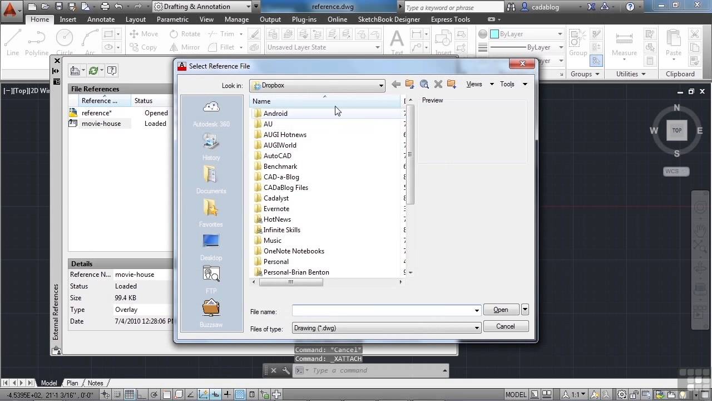
Task: Click the Open button in dialog
Action: click(501, 310)
